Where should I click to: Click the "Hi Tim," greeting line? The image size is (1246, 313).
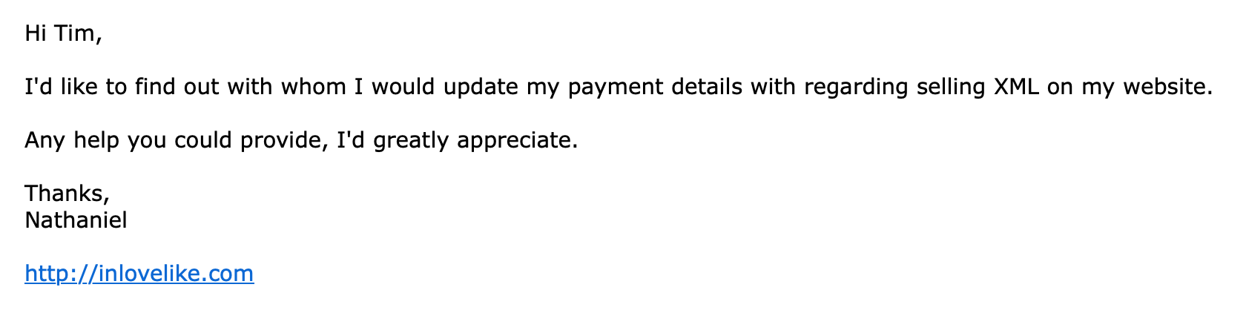(62, 33)
